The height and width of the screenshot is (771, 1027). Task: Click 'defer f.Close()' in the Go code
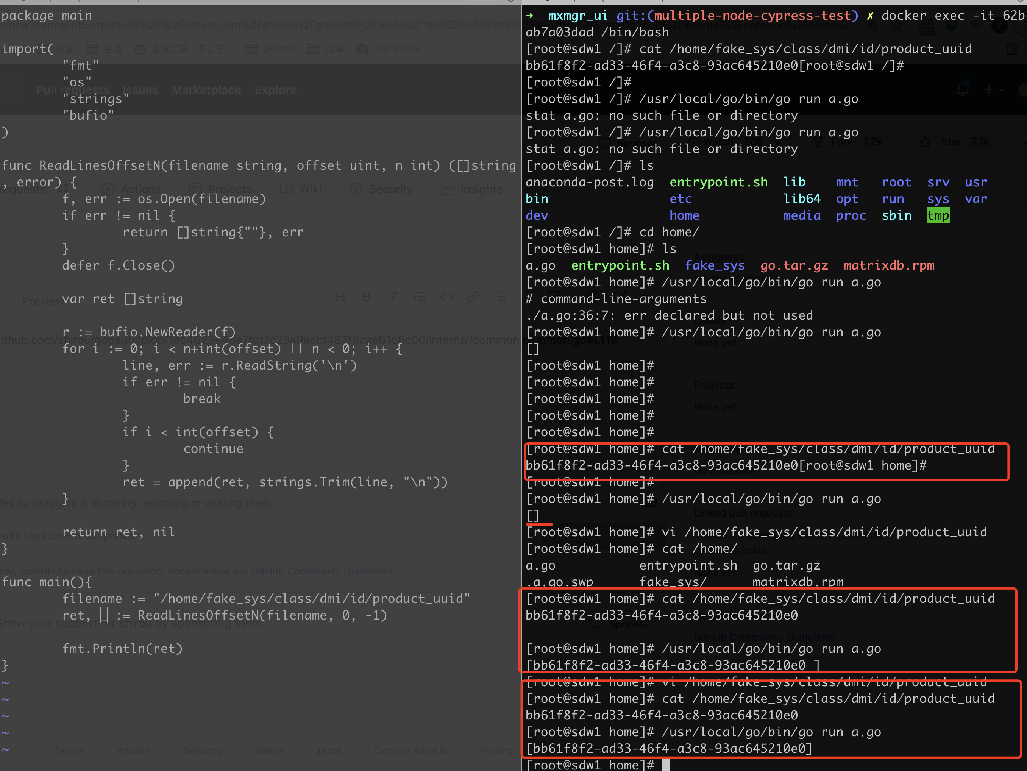point(119,265)
